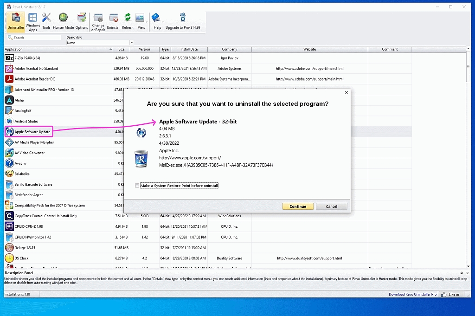Screen dimensions: 475x316
Task: Select the Balabolka app icon
Action: tap(9, 174)
